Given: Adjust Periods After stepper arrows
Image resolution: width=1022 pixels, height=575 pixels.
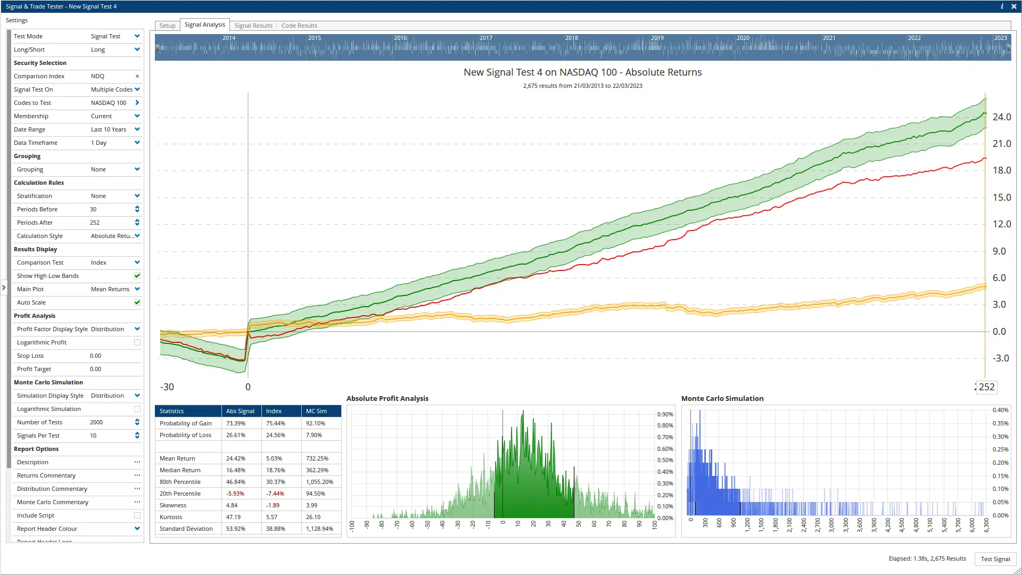Looking at the screenshot, I should point(137,223).
